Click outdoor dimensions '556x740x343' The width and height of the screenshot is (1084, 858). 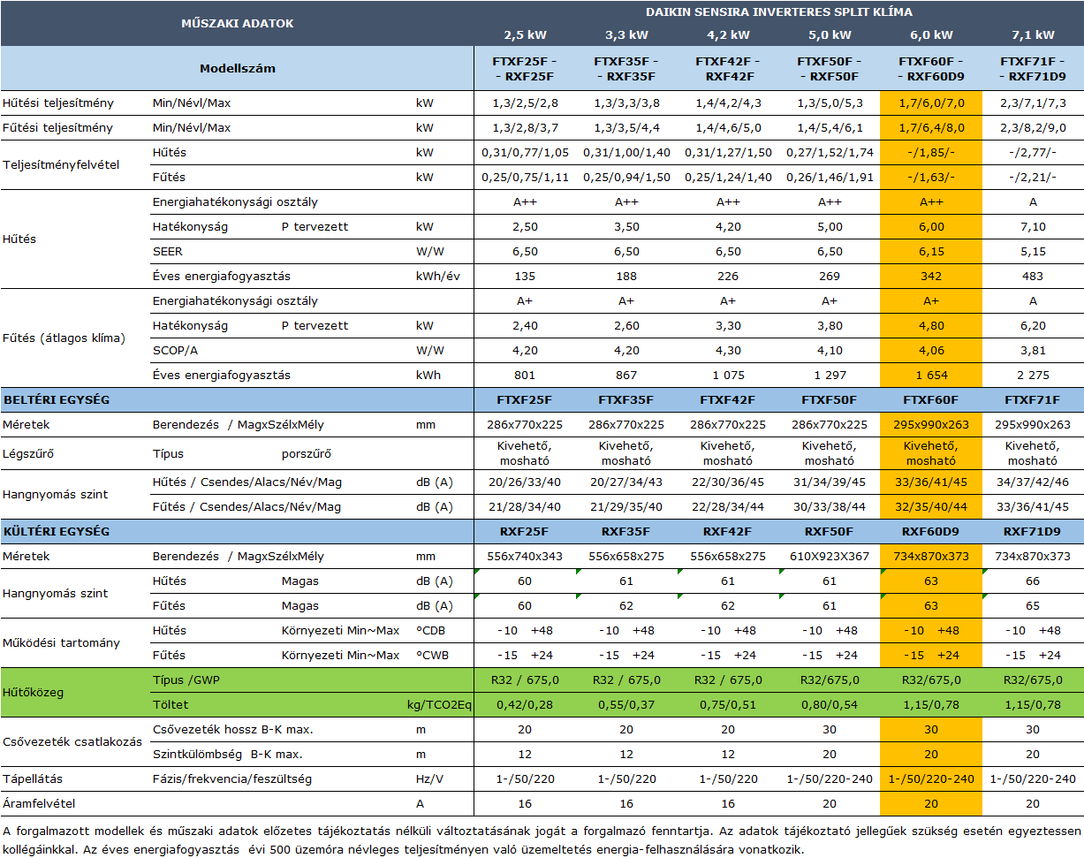525,556
